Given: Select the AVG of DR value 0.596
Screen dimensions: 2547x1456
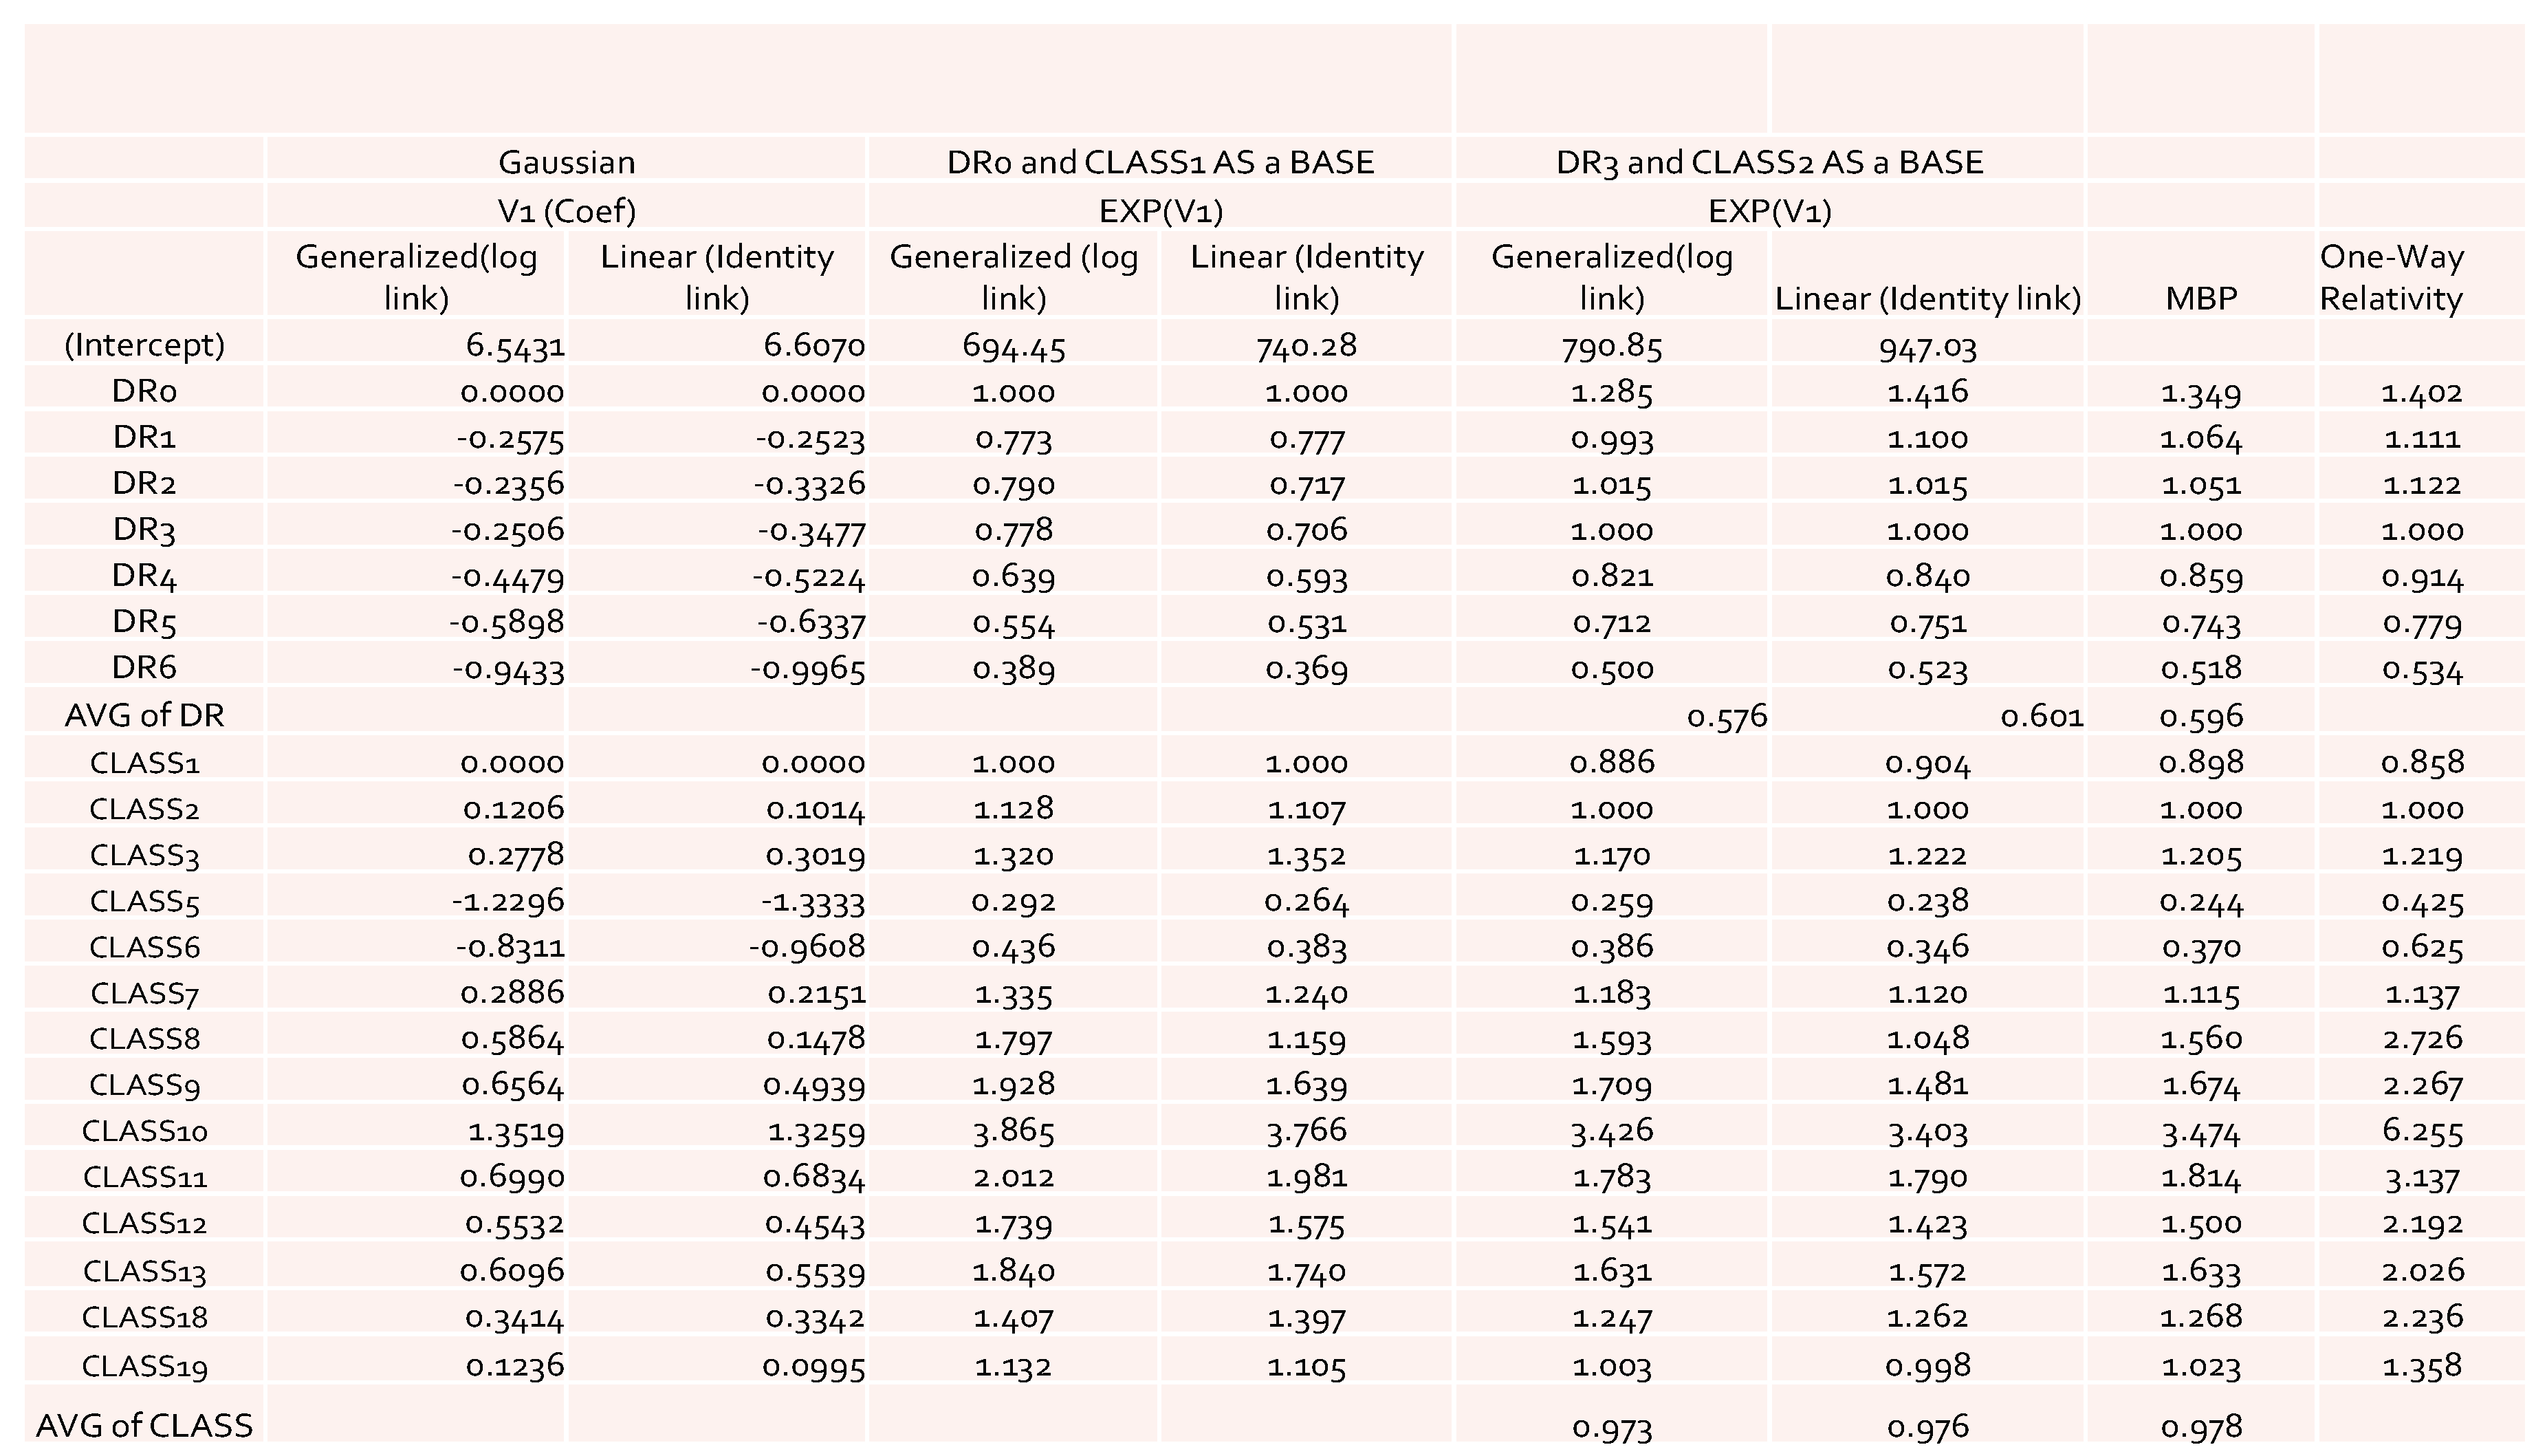Looking at the screenshot, I should (2201, 716).
